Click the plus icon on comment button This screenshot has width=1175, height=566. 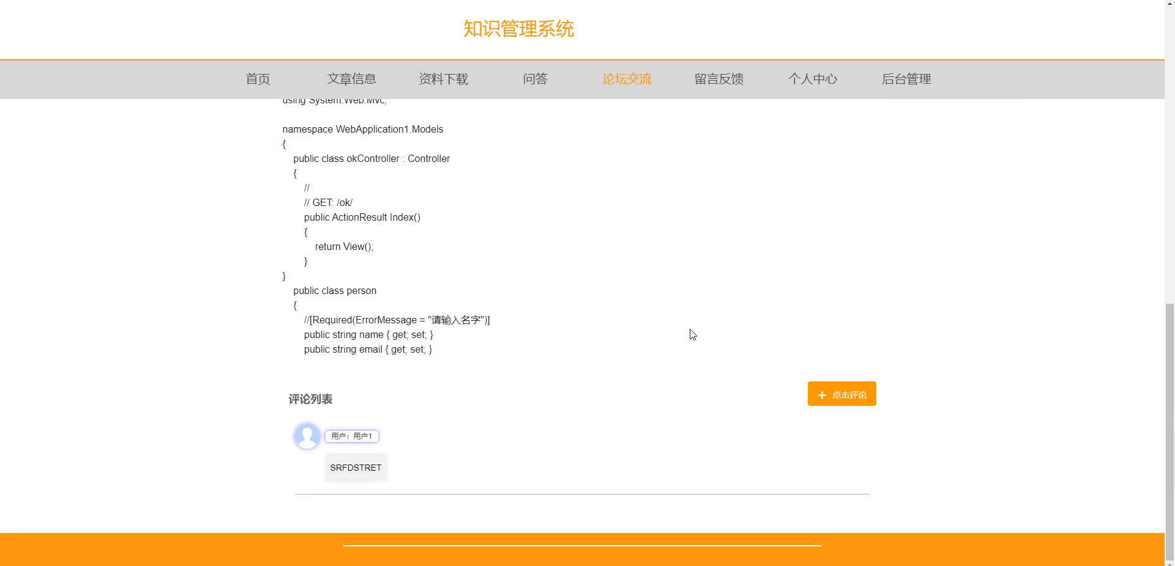(822, 395)
